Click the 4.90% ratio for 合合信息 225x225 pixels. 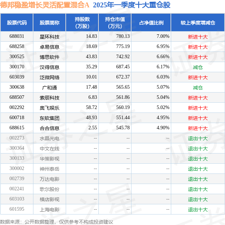pyautogui.click(x=163, y=128)
